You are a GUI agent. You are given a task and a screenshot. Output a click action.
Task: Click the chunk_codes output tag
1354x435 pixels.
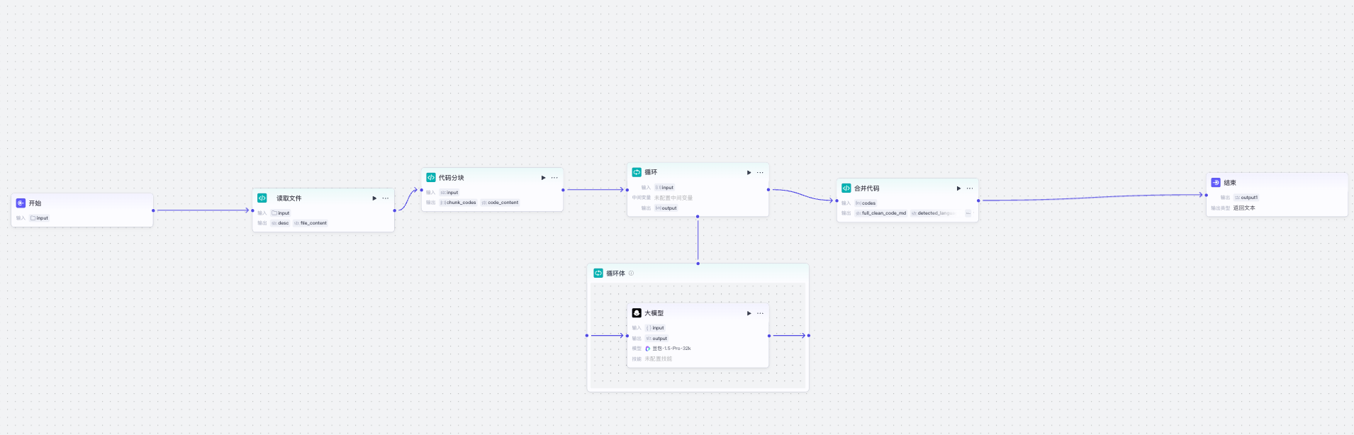pos(459,203)
